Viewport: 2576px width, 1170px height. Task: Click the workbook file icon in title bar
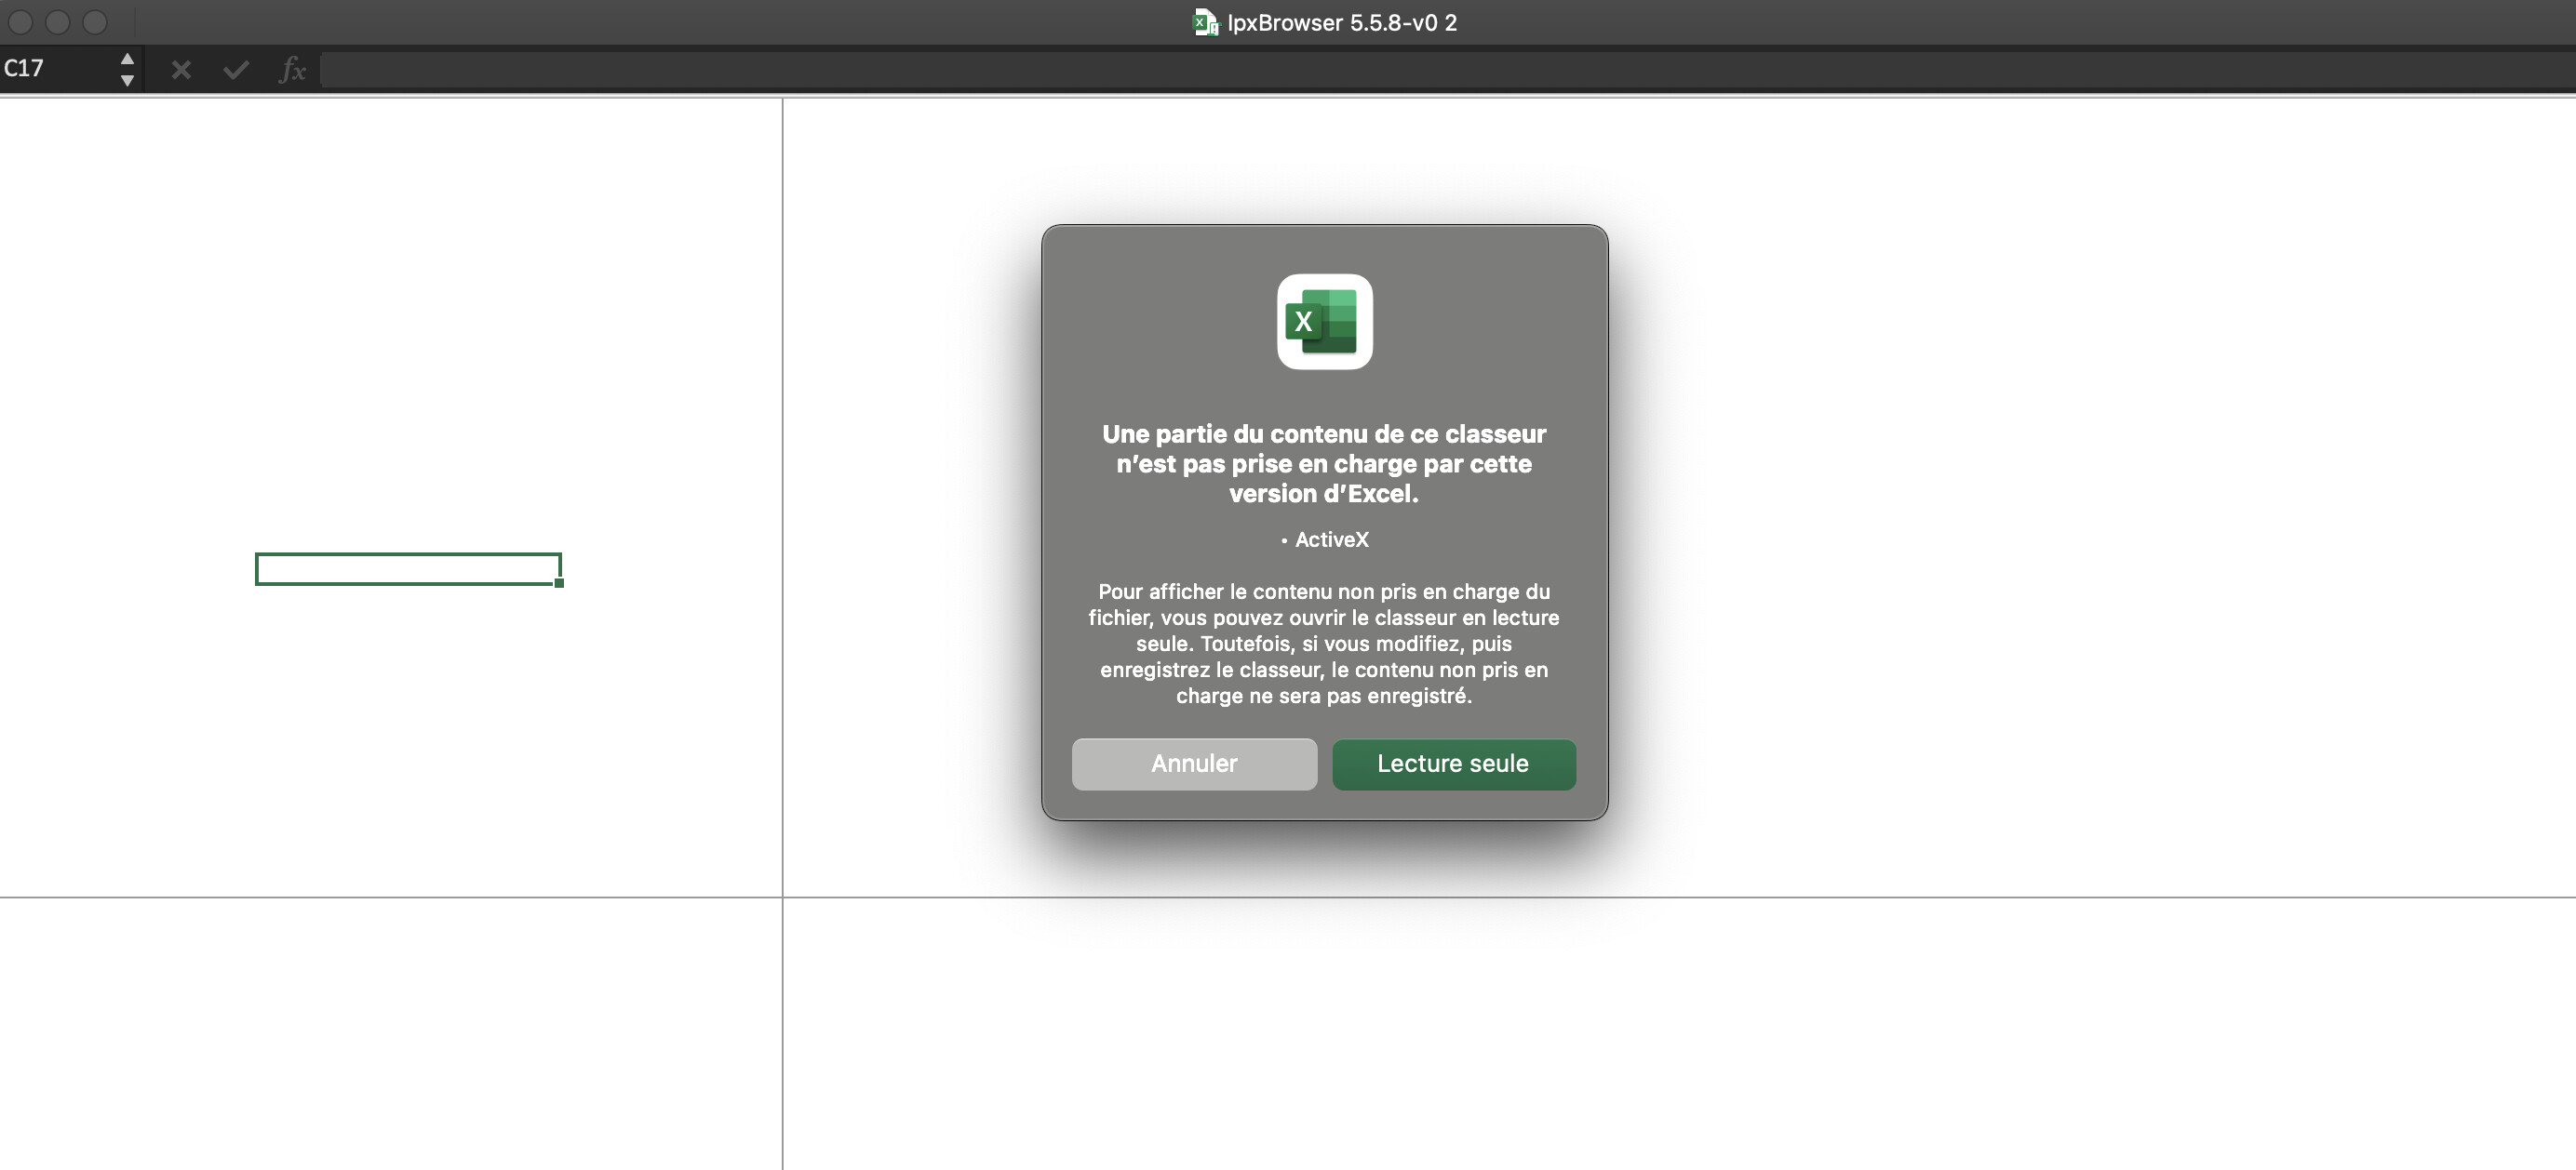click(1206, 22)
